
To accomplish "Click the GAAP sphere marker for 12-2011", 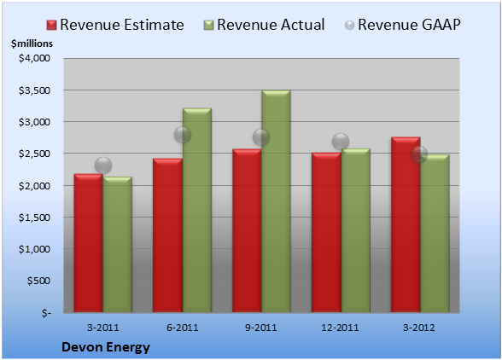I will (x=341, y=142).
